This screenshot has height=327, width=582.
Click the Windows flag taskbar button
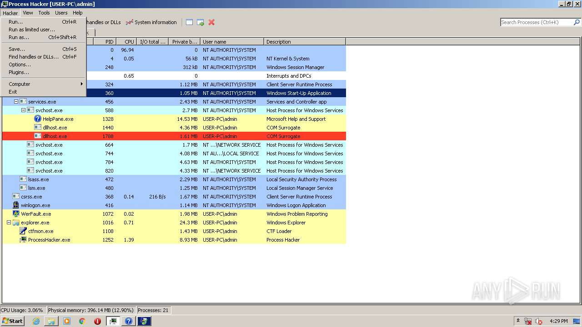click(144, 321)
